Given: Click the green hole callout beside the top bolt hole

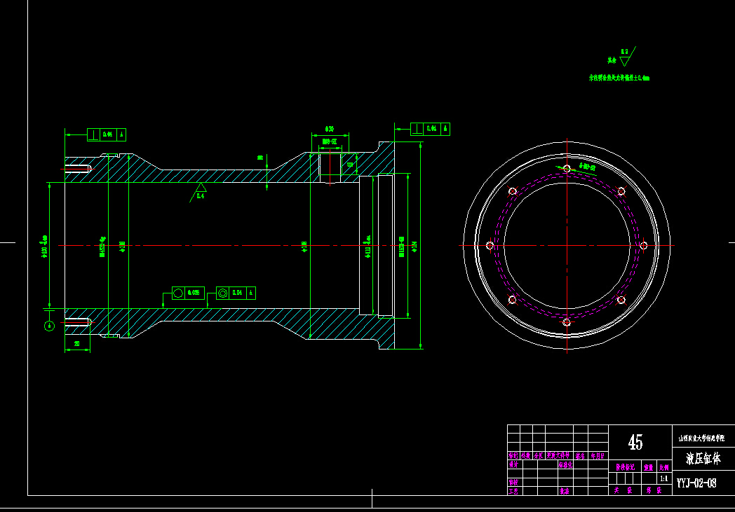Looking at the screenshot, I should [x=587, y=167].
